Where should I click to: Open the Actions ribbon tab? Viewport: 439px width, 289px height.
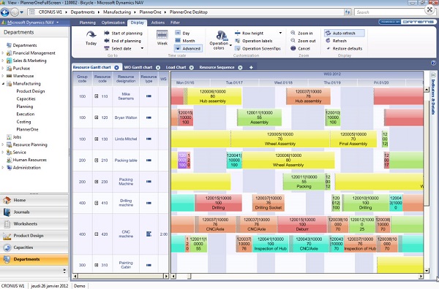[158, 23]
